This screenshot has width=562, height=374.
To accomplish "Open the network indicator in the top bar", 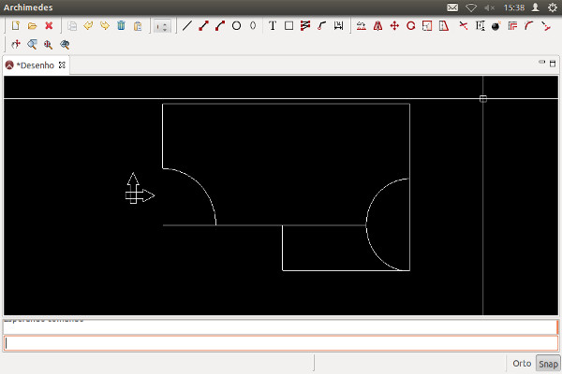I will (x=471, y=7).
